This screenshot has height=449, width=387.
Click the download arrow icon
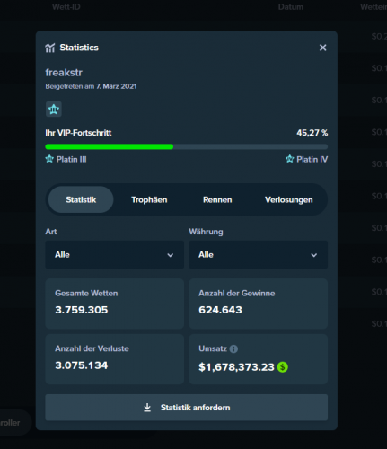point(147,408)
